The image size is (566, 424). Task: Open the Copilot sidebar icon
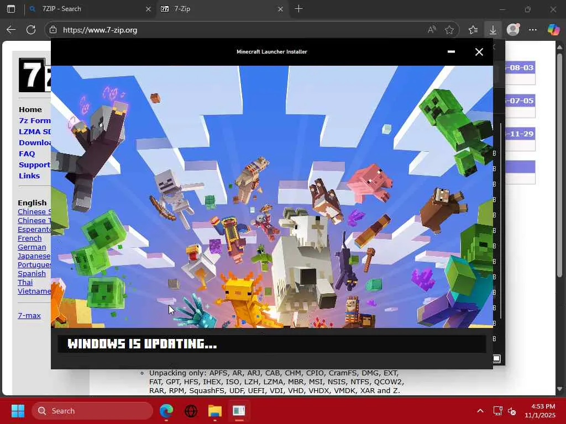(x=553, y=30)
